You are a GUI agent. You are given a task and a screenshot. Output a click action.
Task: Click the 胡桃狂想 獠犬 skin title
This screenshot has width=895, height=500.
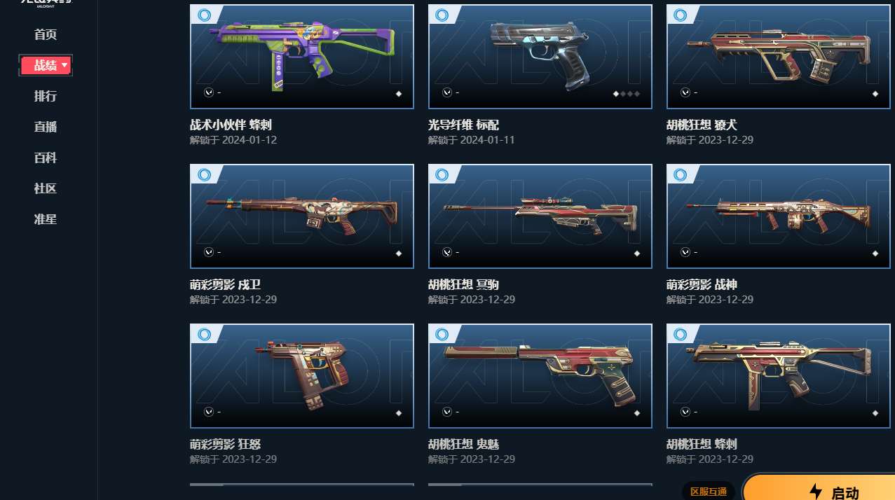point(702,125)
